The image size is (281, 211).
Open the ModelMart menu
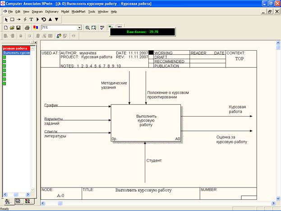78,12
